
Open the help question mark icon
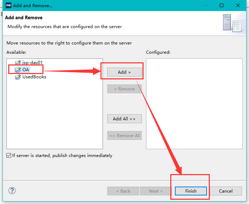click(x=12, y=190)
